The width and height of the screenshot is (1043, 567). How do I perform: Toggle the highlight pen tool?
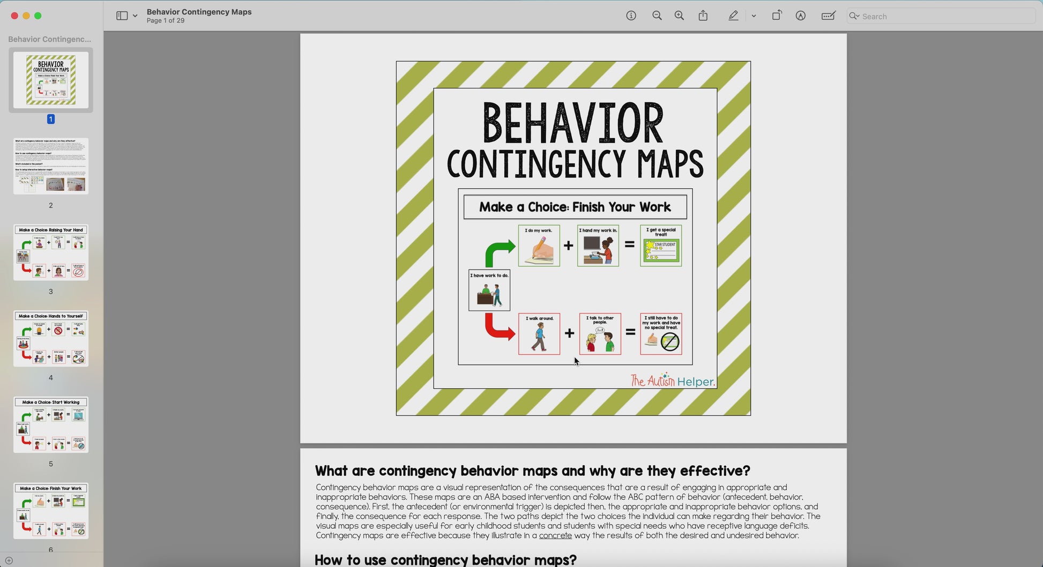point(733,16)
